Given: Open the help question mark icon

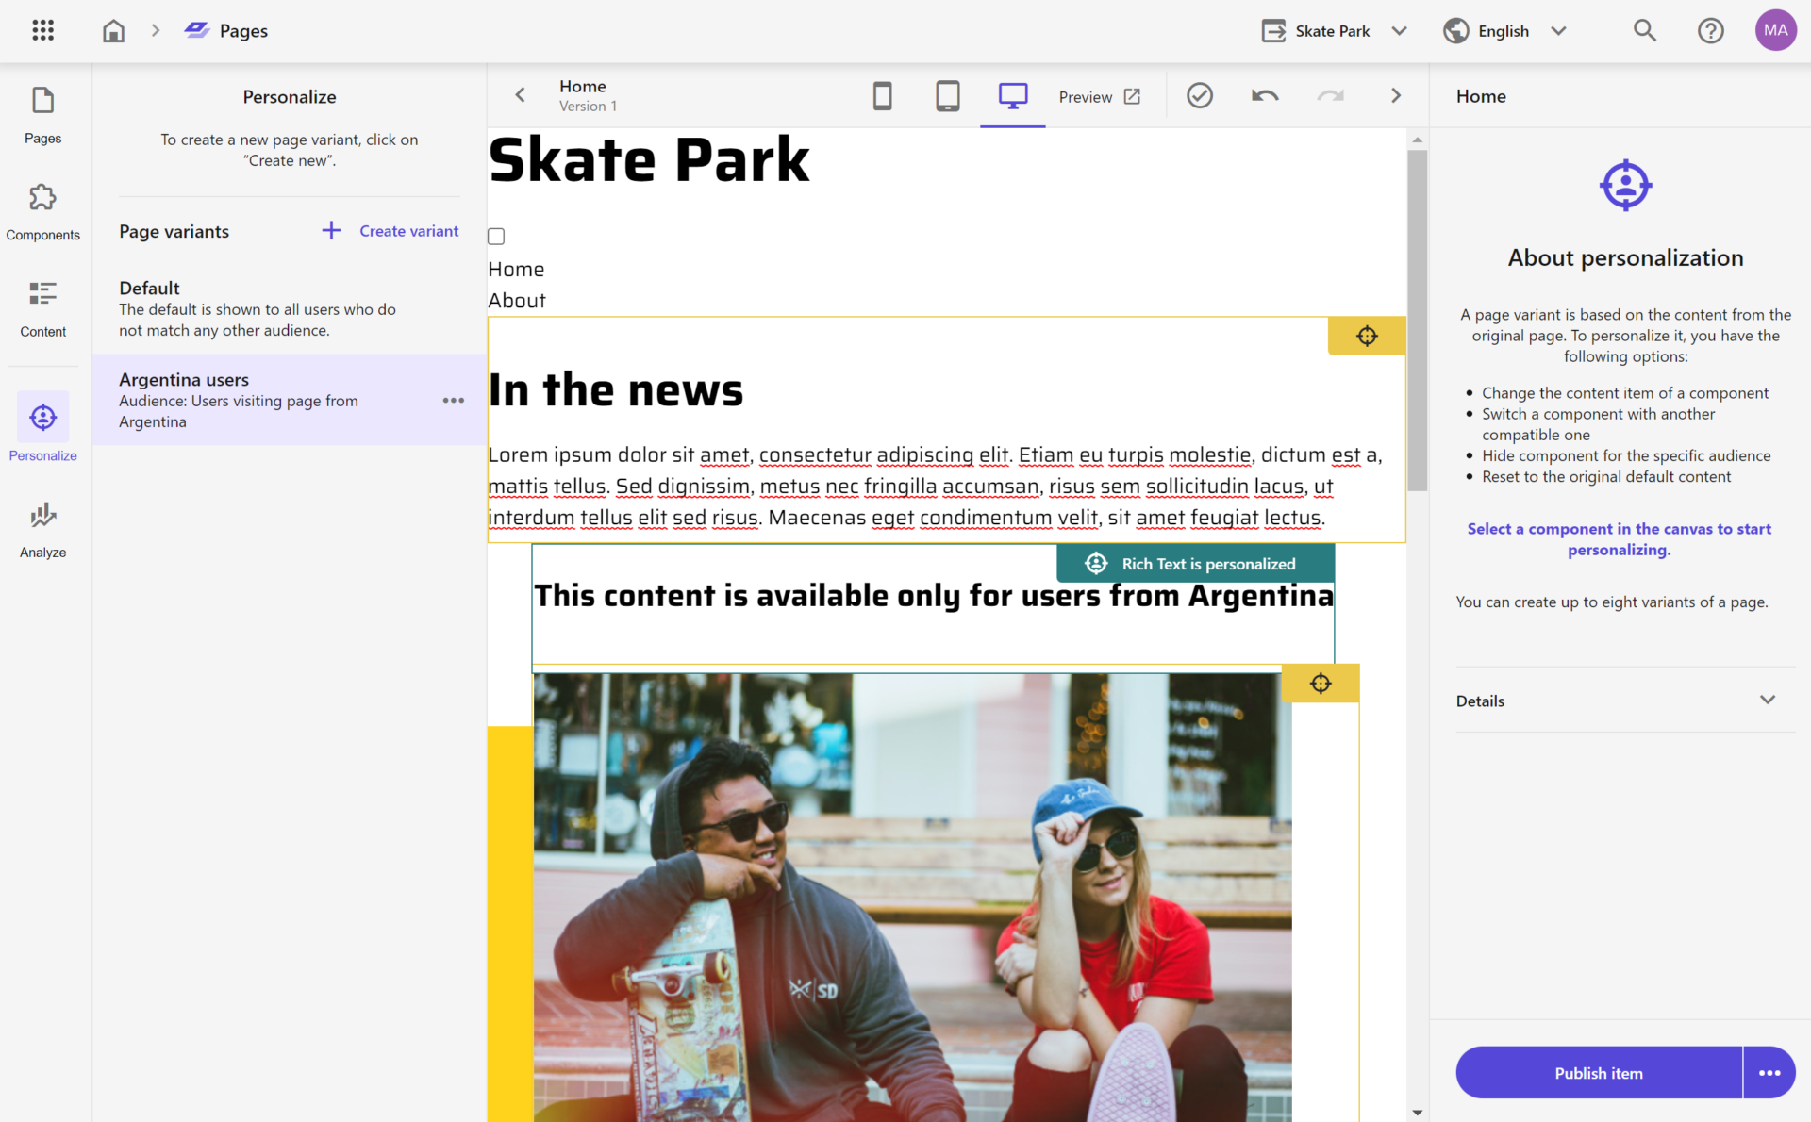Looking at the screenshot, I should click(x=1710, y=30).
